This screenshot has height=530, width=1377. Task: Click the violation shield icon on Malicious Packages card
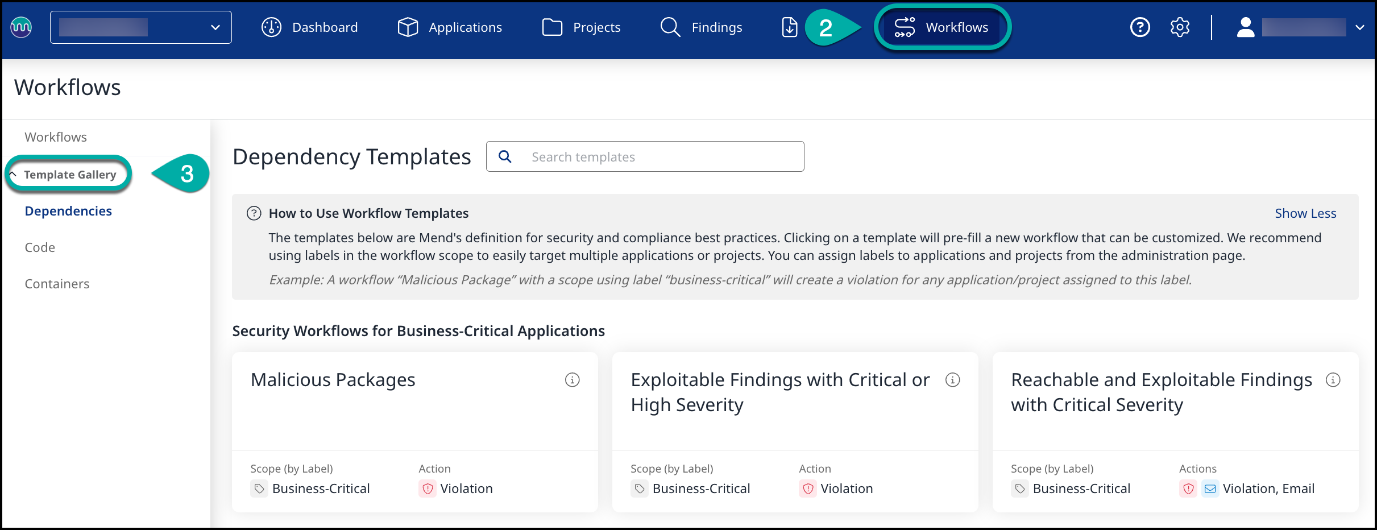(426, 488)
